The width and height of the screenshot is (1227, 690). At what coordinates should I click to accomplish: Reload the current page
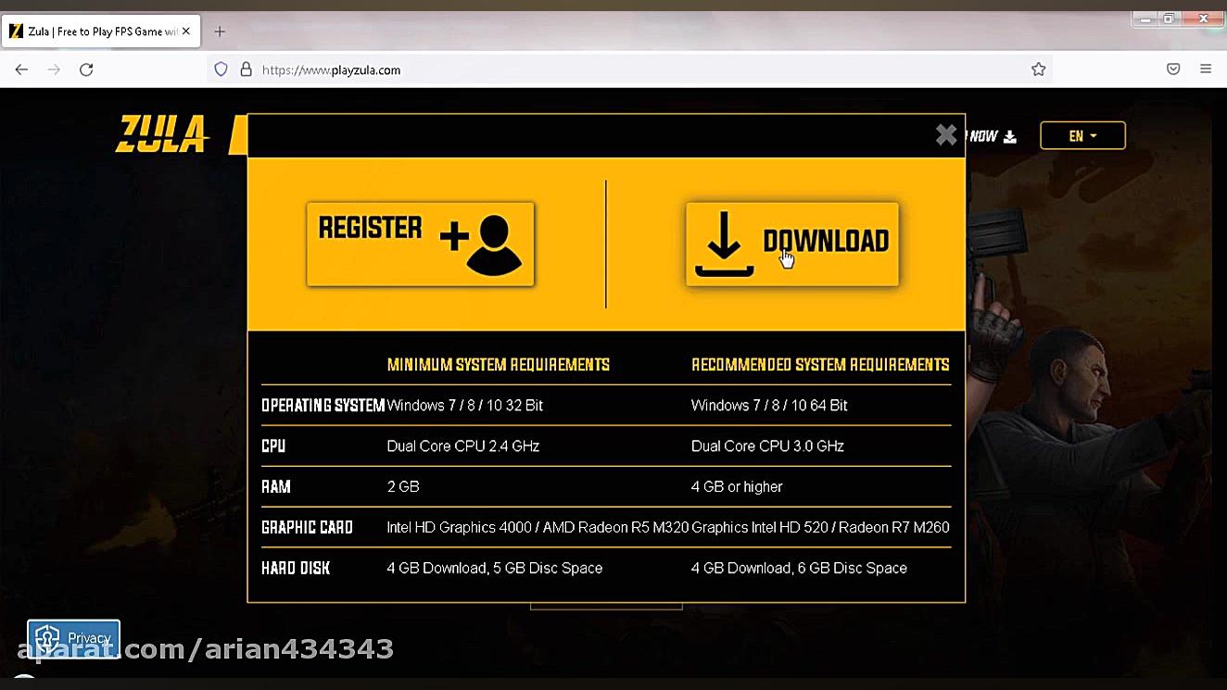[x=86, y=69]
